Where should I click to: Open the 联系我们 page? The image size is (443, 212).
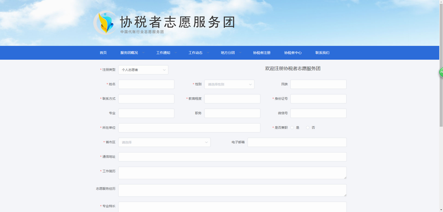point(322,53)
